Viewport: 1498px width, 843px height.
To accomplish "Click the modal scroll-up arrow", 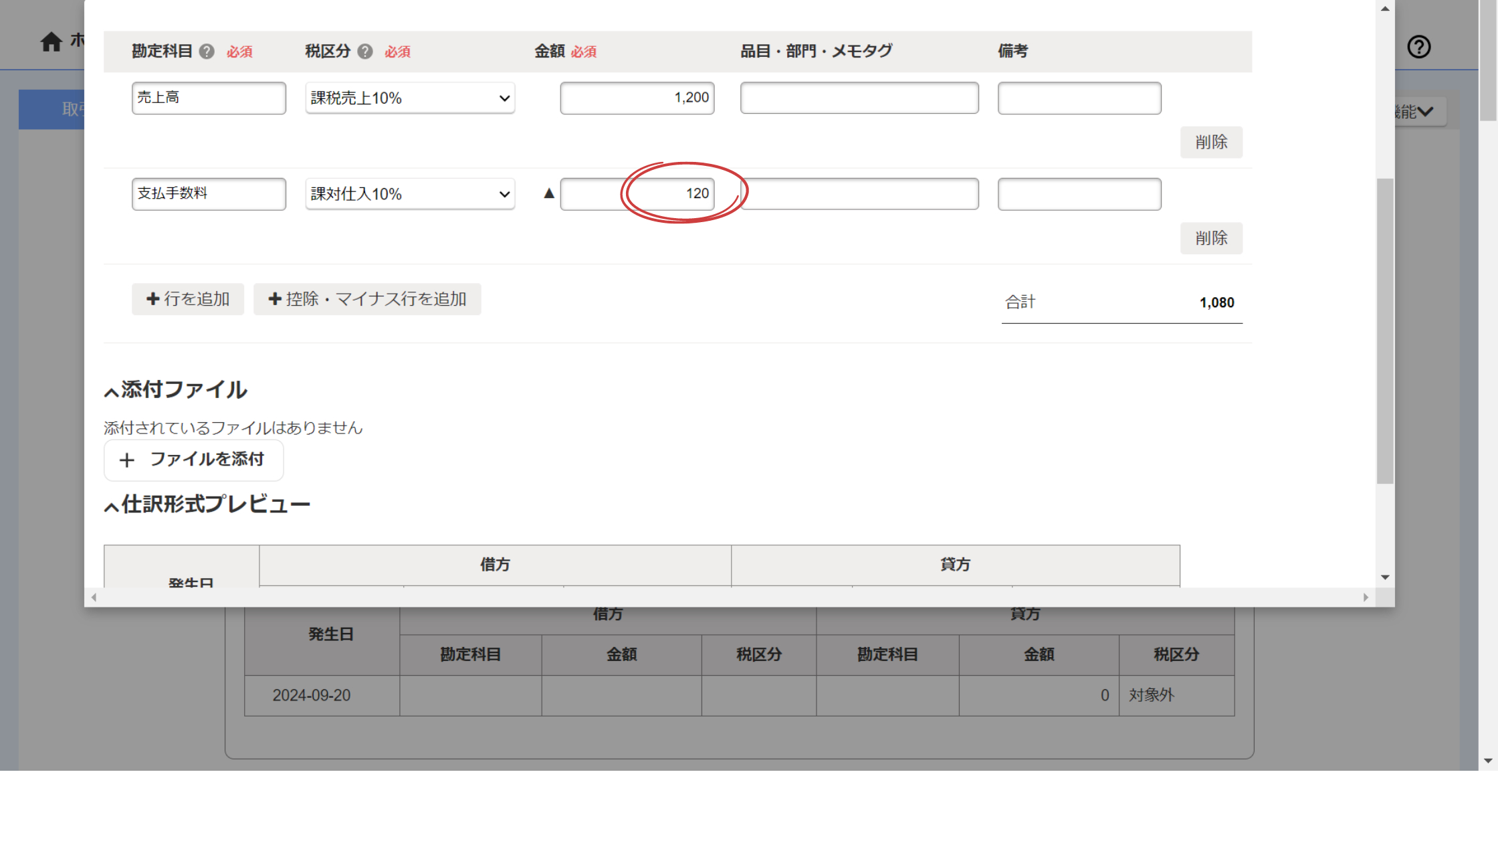I will 1385,9.
